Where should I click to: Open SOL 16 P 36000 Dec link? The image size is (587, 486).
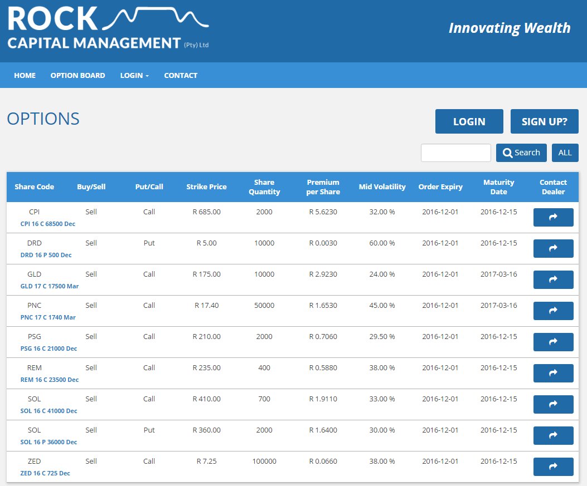click(48, 442)
